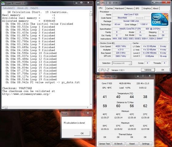Click the Multiplier value x 21.0
Screen dimensions: 172x147
tap(121, 50)
